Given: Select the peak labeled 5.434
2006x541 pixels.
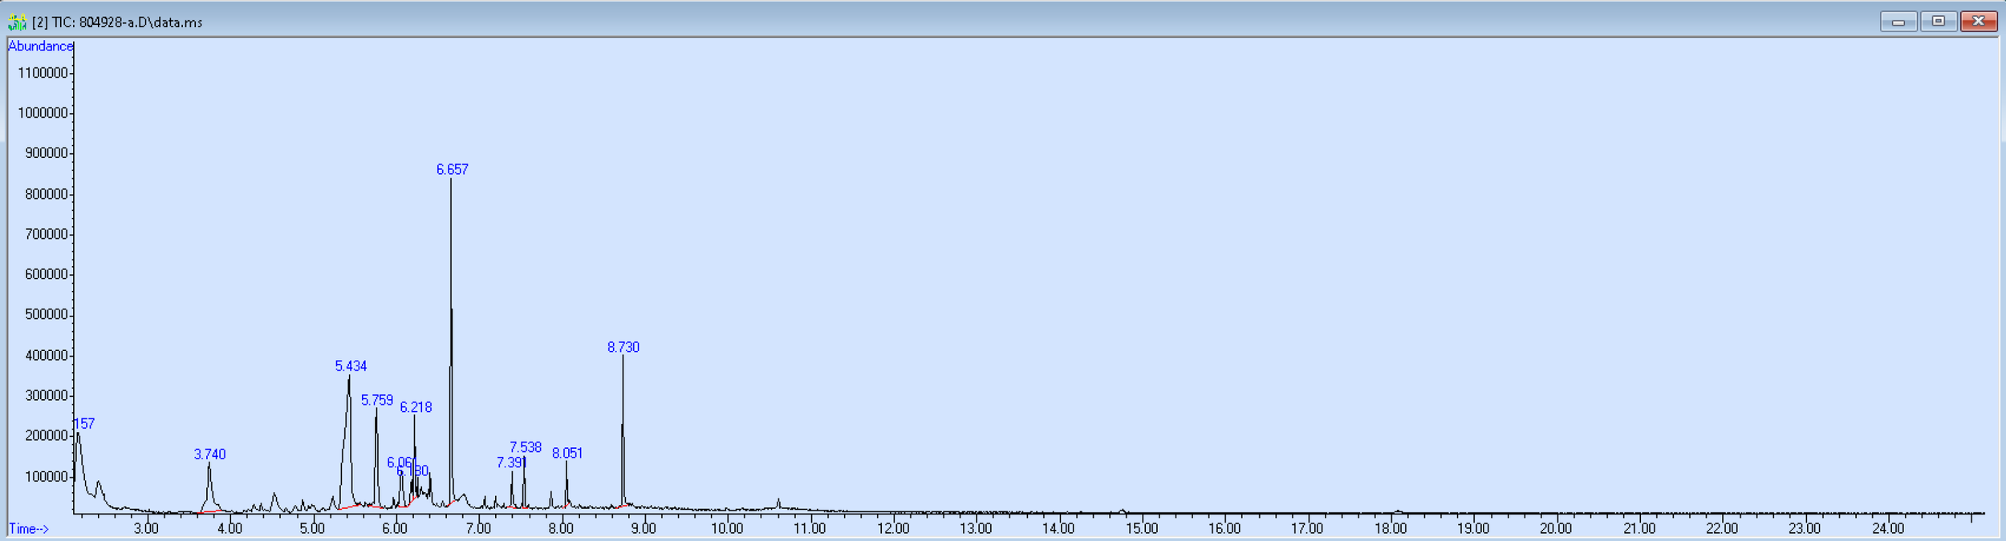Looking at the screenshot, I should point(351,366).
